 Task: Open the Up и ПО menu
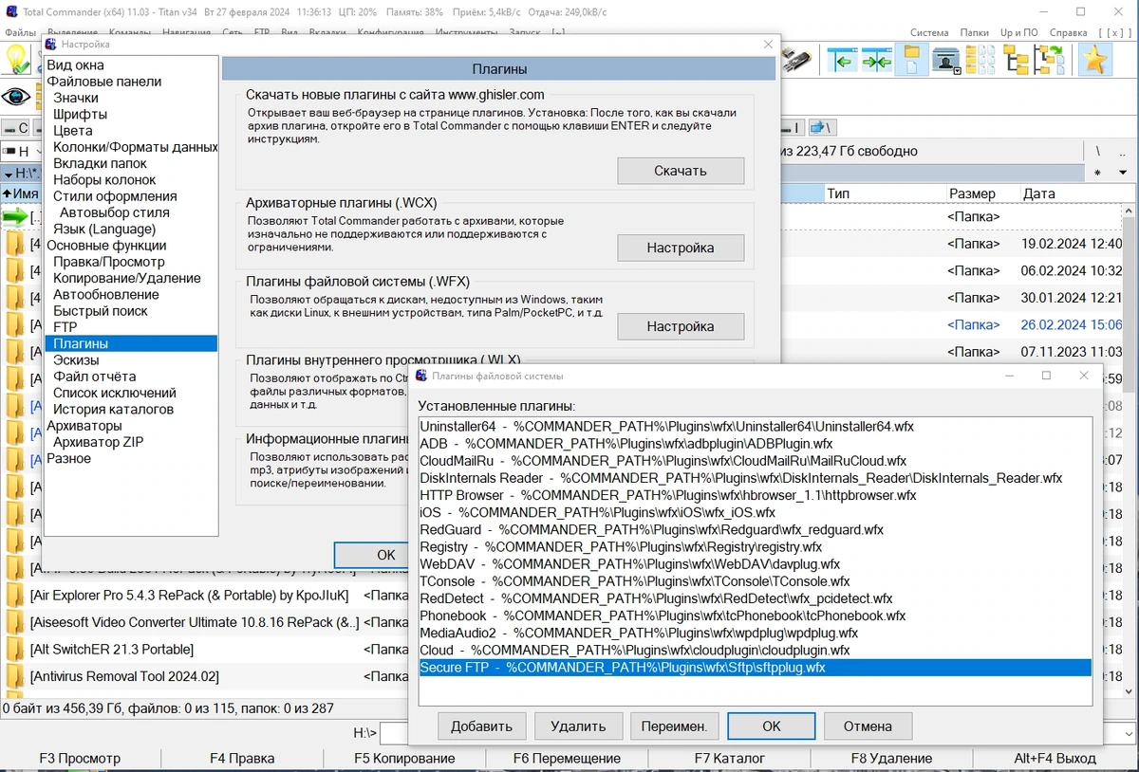tap(1019, 32)
